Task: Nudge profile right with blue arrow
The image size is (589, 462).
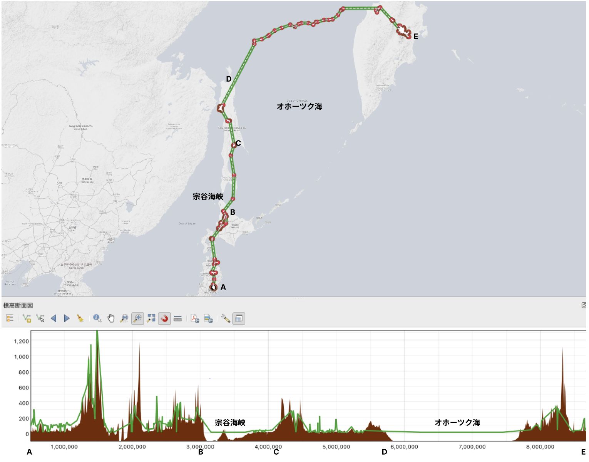Action: click(x=67, y=319)
